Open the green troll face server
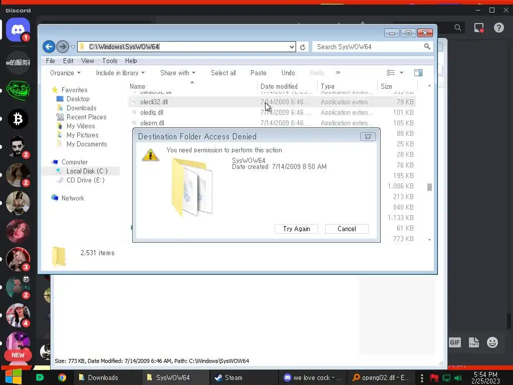 point(18,90)
